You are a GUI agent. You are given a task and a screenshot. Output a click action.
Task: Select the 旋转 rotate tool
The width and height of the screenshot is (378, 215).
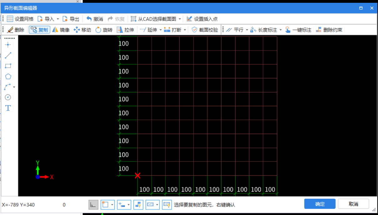(x=104, y=30)
